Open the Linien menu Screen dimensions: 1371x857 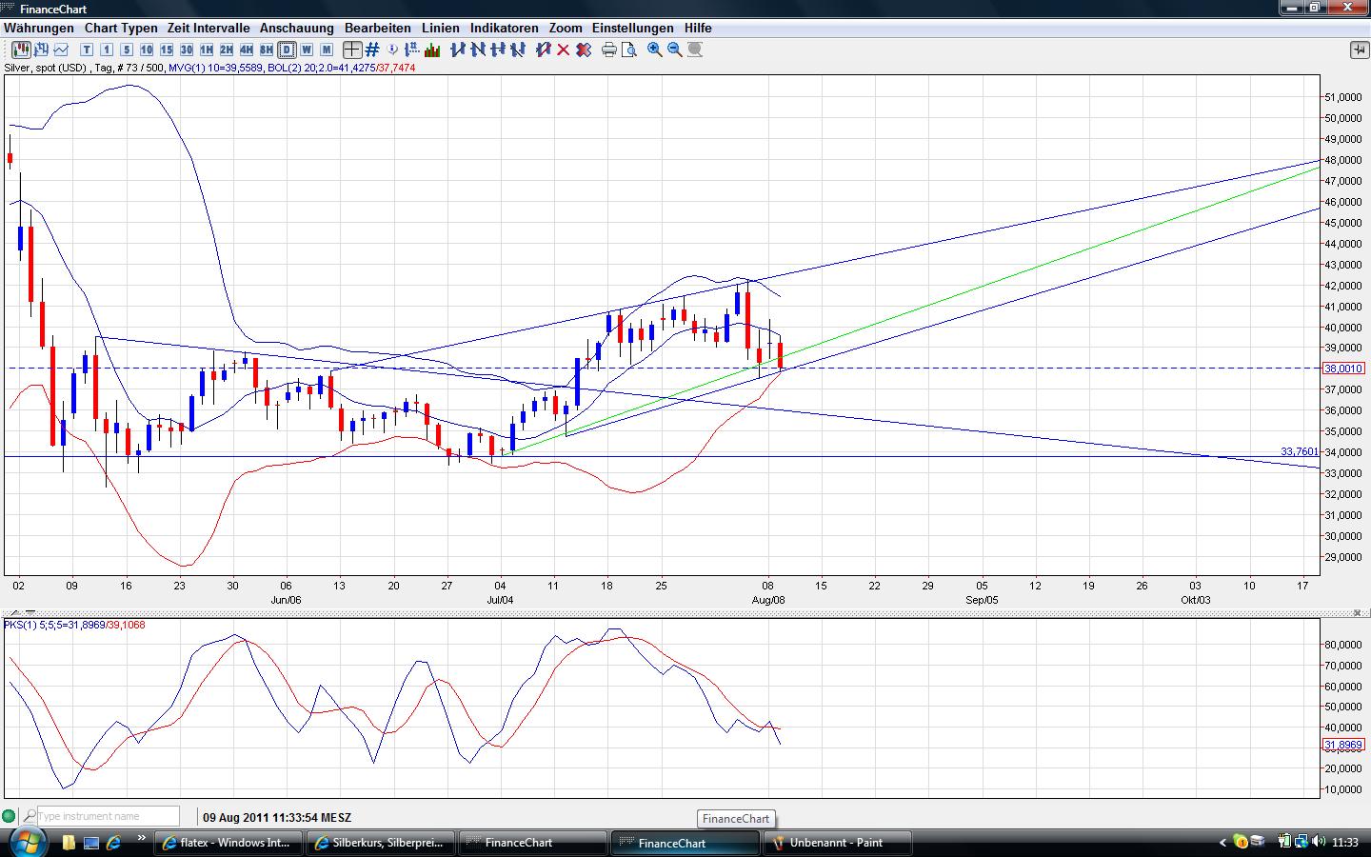tap(441, 29)
